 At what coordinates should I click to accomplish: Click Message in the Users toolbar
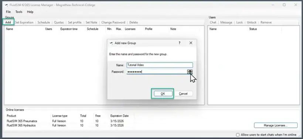point(226,22)
